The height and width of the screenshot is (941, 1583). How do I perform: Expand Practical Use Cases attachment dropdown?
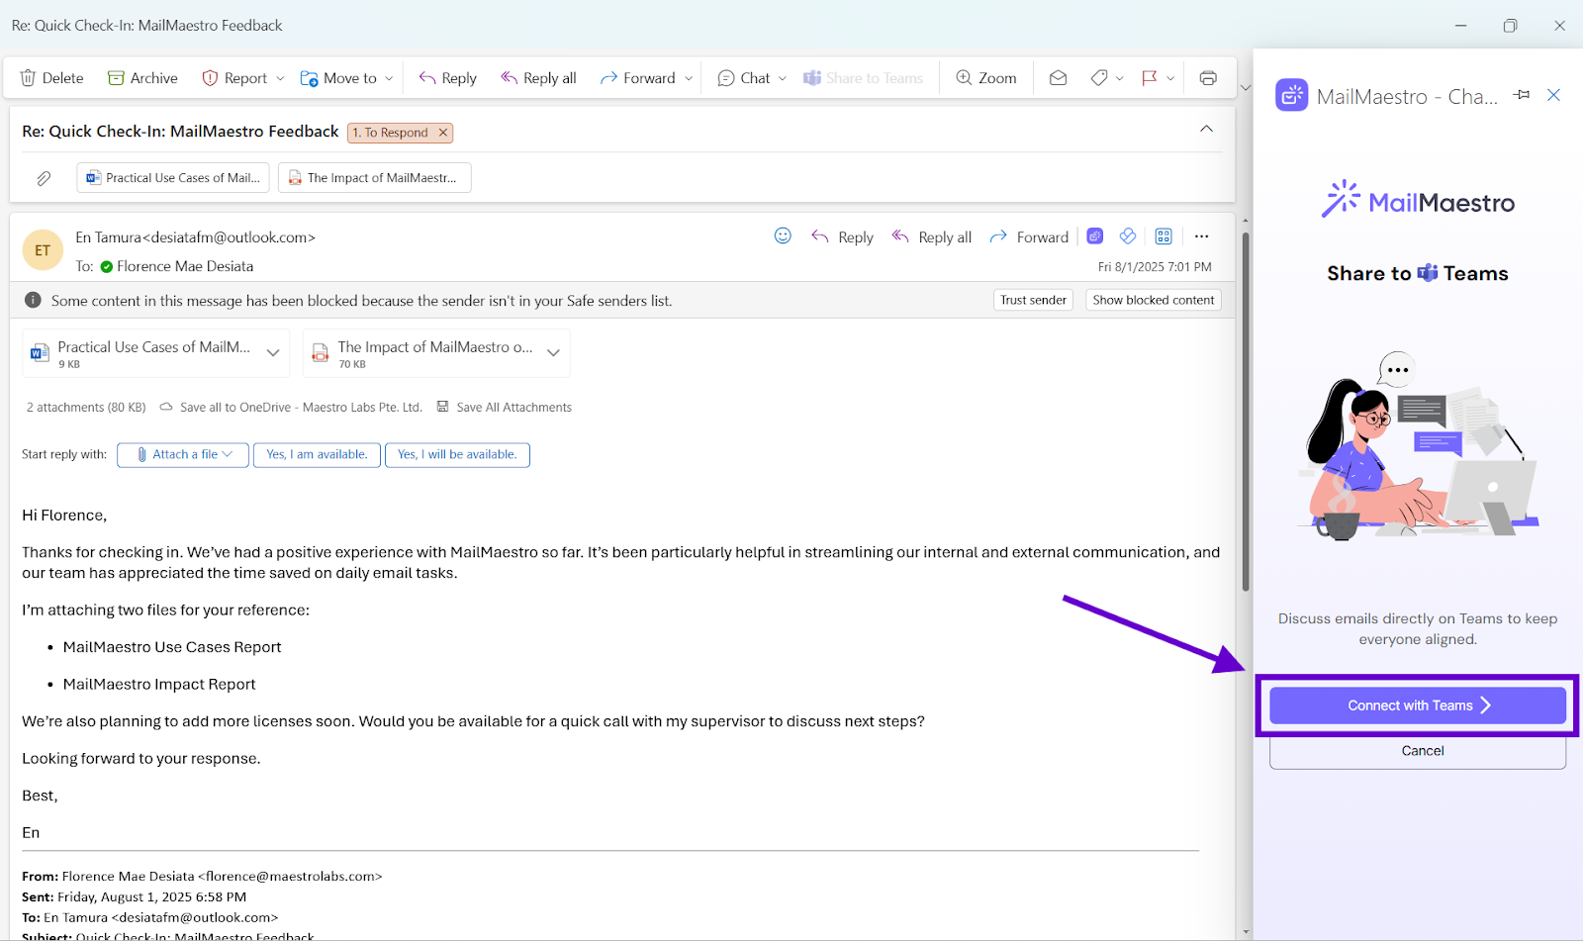[x=273, y=353]
